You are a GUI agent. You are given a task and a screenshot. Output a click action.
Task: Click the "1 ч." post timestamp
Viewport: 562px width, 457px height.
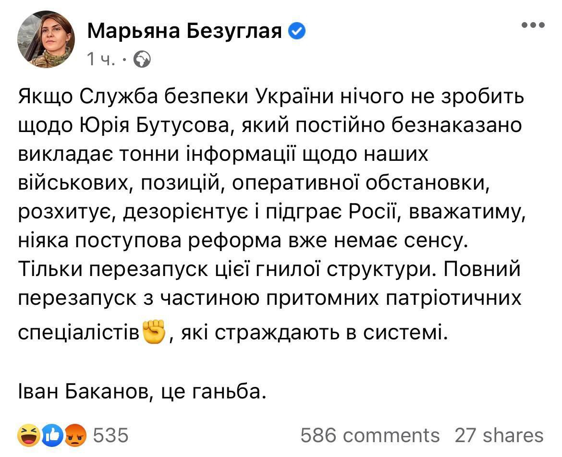100,60
